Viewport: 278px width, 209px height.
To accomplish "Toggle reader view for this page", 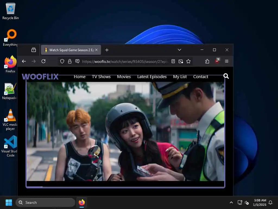I will 173,61.
